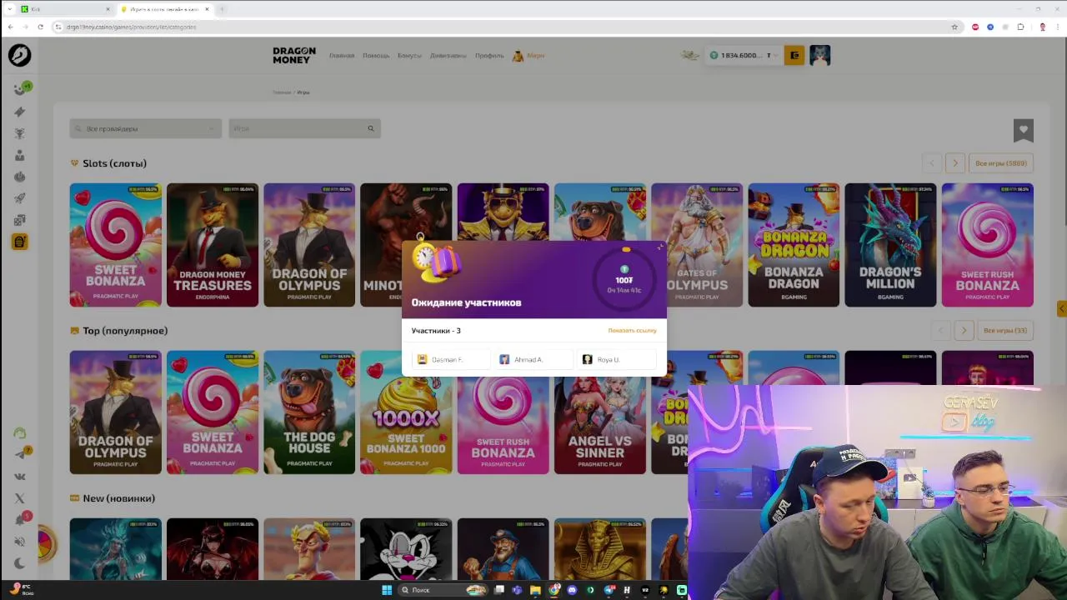Viewport: 1067px width, 600px height.
Task: Click the search magnifier in game field
Action: click(371, 128)
